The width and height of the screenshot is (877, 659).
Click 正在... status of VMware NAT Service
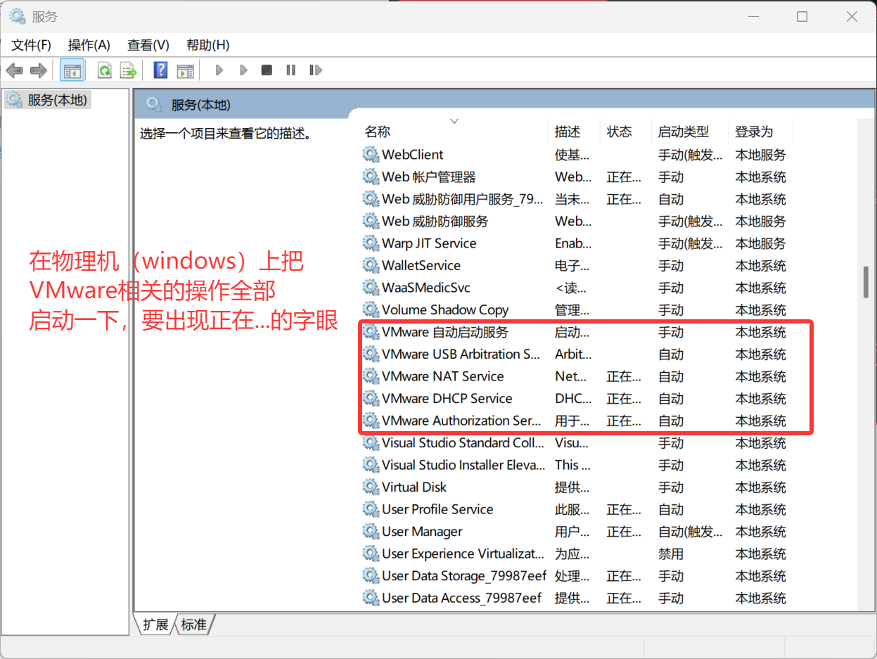[624, 376]
